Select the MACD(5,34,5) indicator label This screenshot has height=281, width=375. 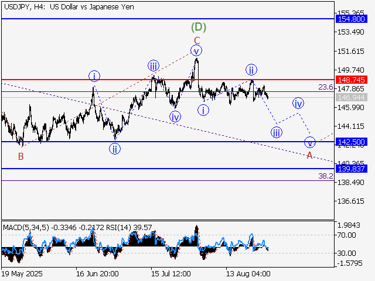25,227
